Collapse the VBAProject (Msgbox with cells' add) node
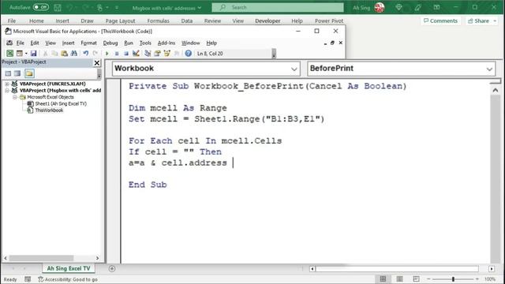Screen dimensions: 505x284 [x=7, y=91]
